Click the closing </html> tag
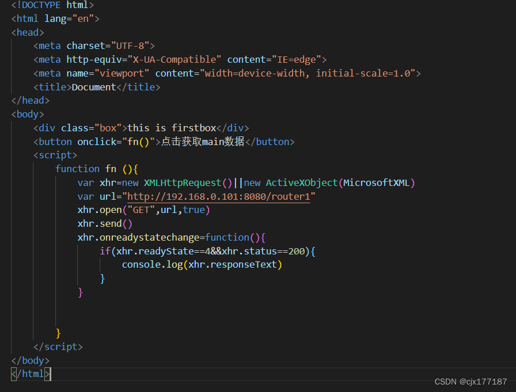This screenshot has width=516, height=392. pos(31,374)
